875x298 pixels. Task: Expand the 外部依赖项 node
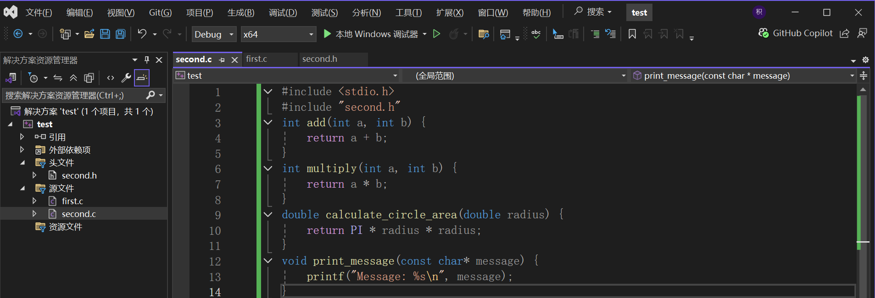(22, 149)
